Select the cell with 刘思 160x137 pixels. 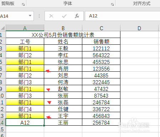tap(63, 75)
